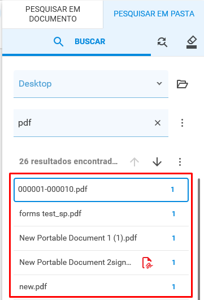Click the redaction eraser icon

(192, 42)
